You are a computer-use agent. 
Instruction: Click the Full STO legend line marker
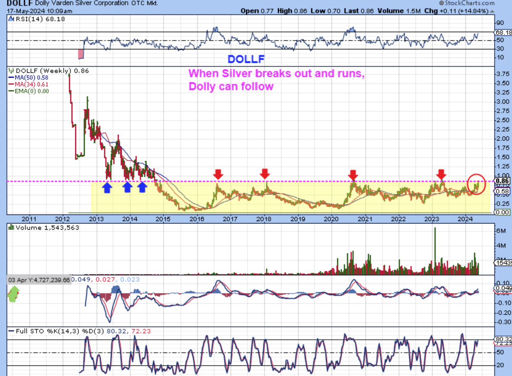11,331
